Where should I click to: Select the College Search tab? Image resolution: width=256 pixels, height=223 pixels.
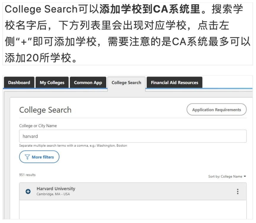pyautogui.click(x=126, y=83)
